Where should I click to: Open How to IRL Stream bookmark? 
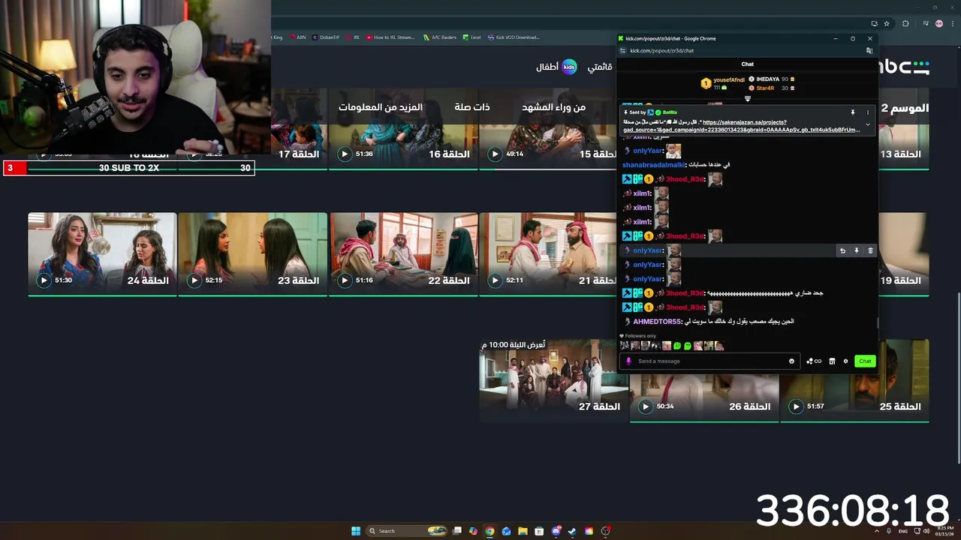[x=390, y=37]
